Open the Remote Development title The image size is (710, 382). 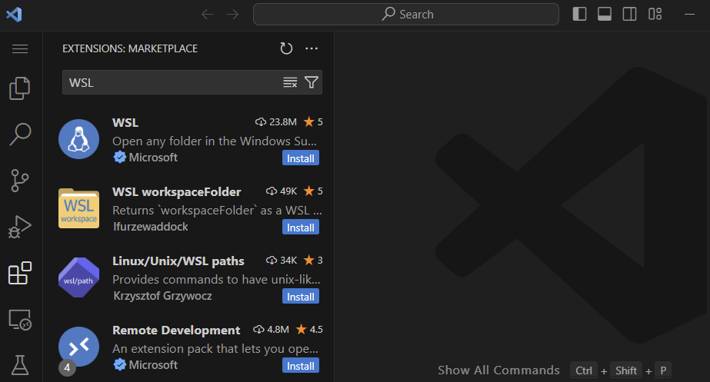click(176, 331)
